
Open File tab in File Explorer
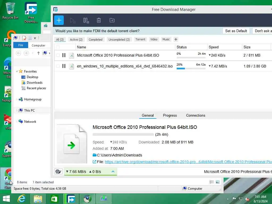click(21, 45)
